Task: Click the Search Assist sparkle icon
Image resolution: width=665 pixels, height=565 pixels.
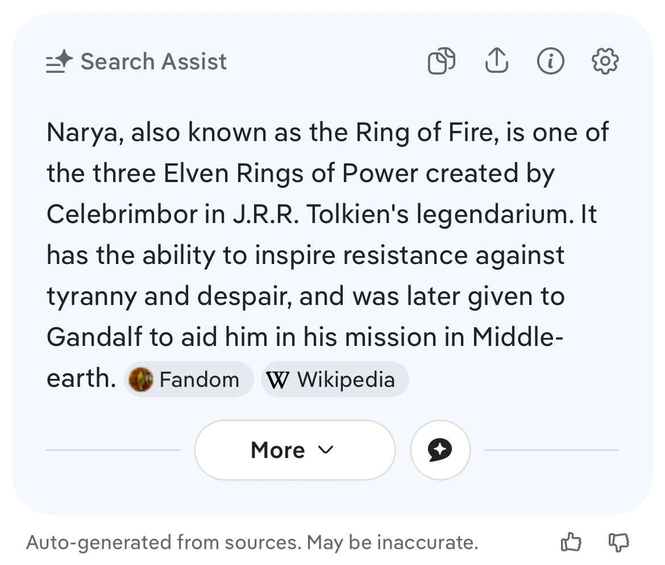Action: [x=59, y=61]
